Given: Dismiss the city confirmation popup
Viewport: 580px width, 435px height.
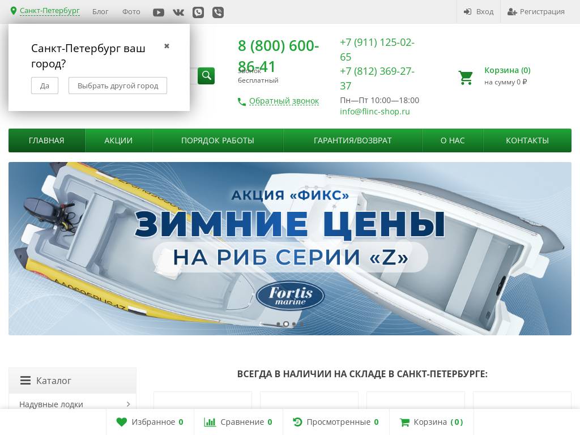Looking at the screenshot, I should (x=167, y=46).
